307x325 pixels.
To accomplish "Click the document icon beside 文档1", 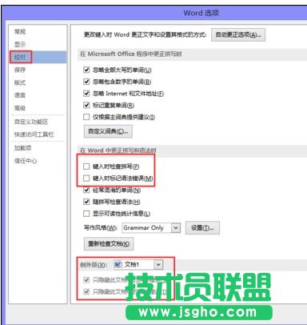I will [118, 264].
